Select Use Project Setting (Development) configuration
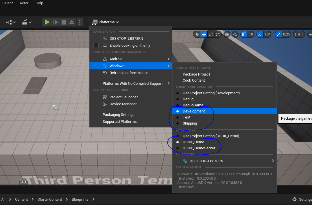This screenshot has width=312, height=205. coord(224,93)
